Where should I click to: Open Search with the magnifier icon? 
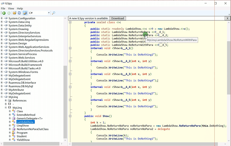pos(53,13)
